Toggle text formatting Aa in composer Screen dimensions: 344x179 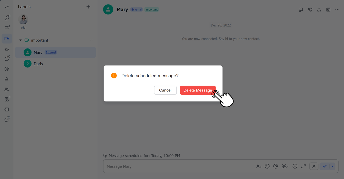tap(259, 166)
